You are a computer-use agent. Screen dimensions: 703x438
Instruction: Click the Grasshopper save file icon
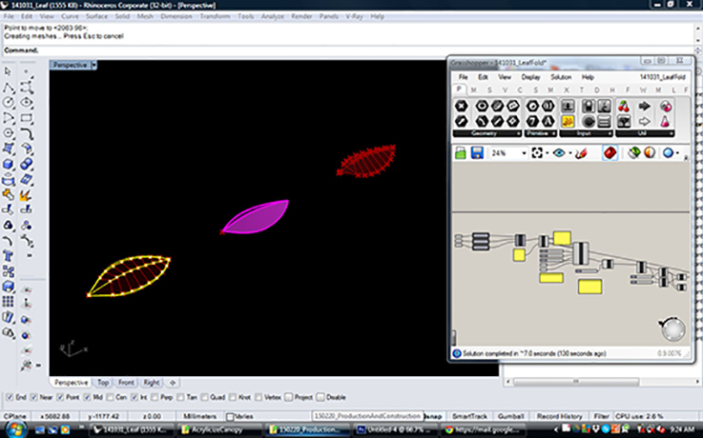pyautogui.click(x=476, y=152)
